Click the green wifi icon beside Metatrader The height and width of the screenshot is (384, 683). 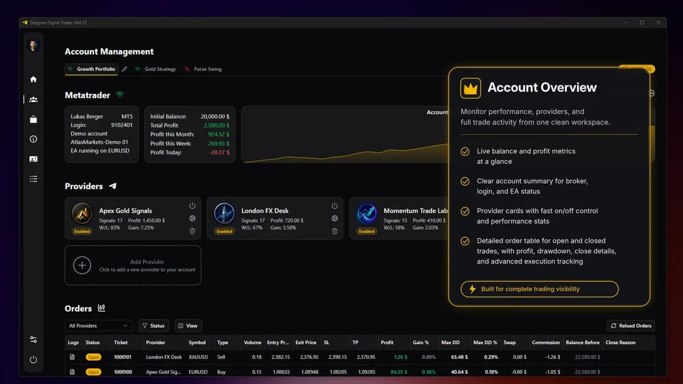pos(120,94)
